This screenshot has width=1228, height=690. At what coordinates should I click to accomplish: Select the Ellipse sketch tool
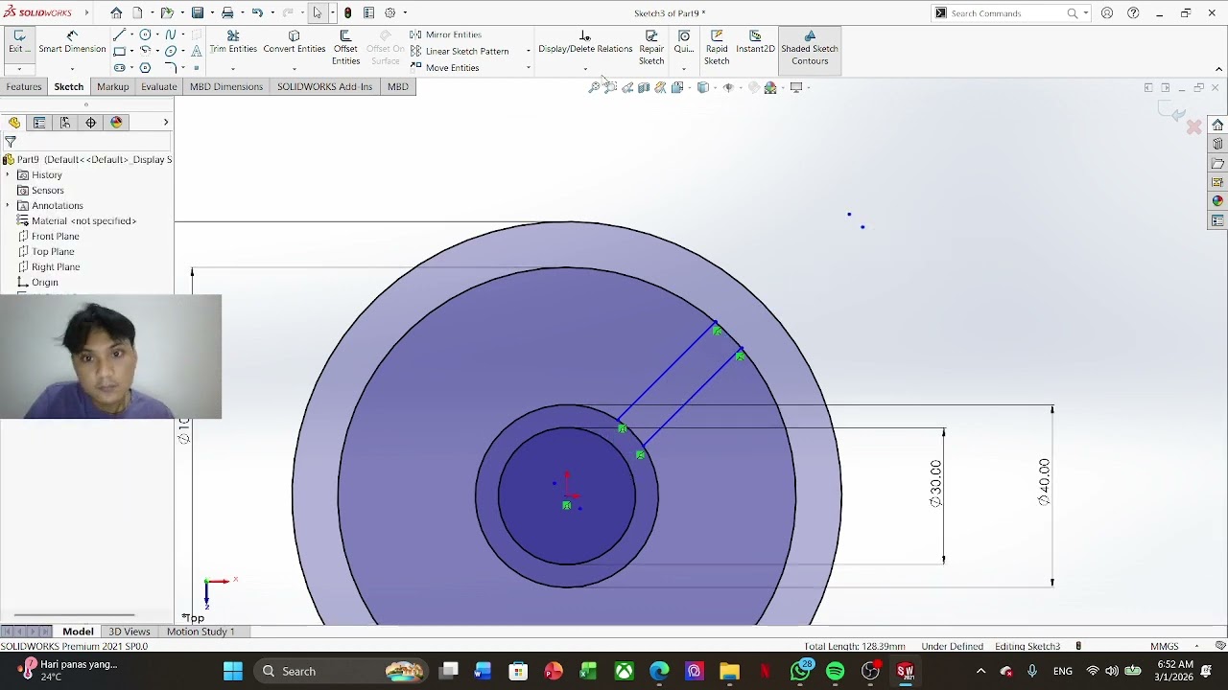coord(171,51)
